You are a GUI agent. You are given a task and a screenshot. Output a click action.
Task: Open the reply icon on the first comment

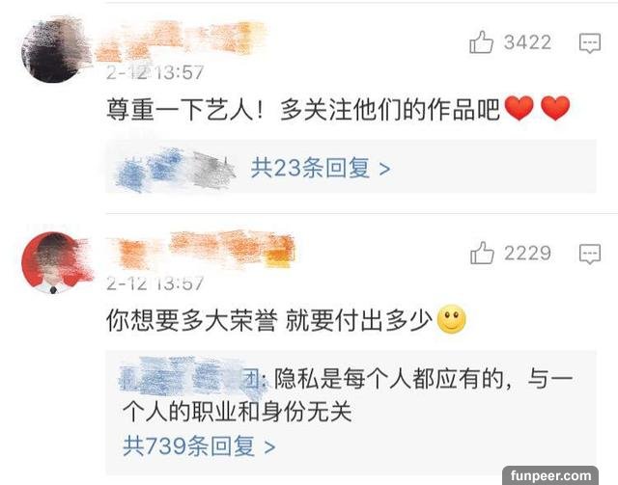pos(590,43)
